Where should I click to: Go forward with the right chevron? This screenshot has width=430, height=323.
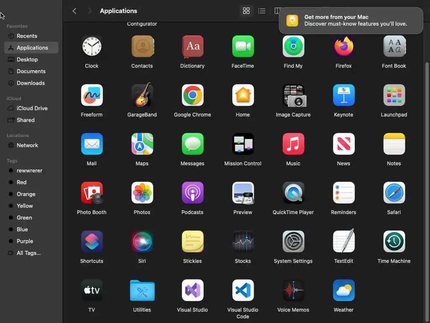pos(89,11)
